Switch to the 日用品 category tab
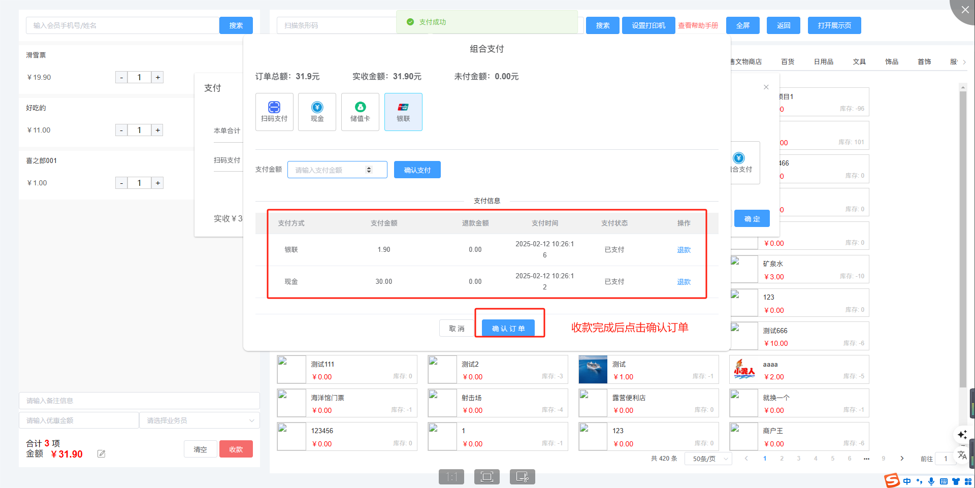 point(823,61)
